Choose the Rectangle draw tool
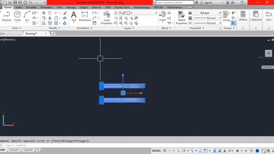Image resolution: width=274 pixels, height=154 pixels. pos(34,13)
